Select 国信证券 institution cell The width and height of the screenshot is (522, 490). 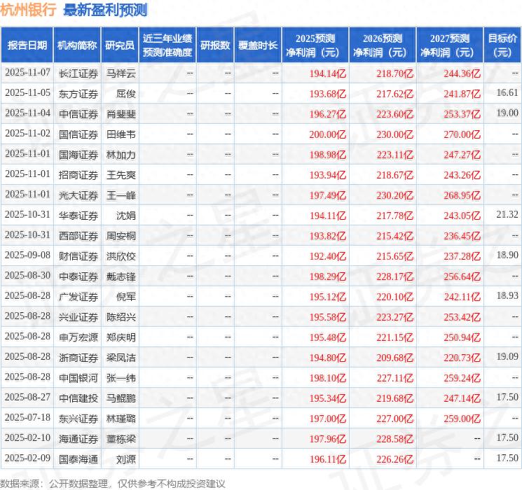click(x=78, y=134)
